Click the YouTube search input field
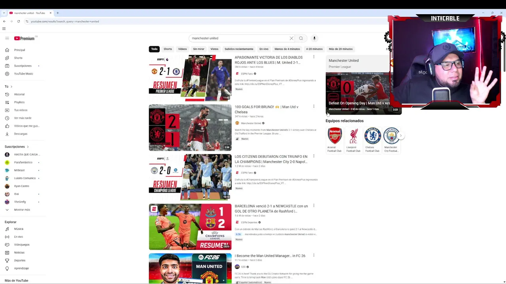This screenshot has width=506, height=284. 239,38
